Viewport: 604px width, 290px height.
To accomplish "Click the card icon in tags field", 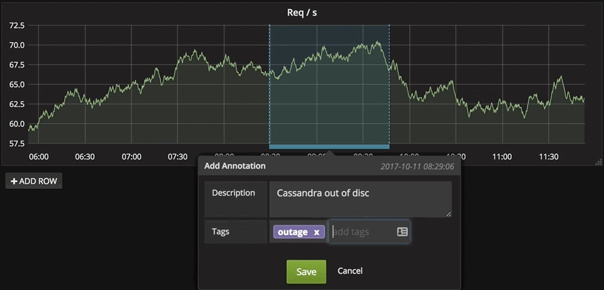I will [x=402, y=232].
